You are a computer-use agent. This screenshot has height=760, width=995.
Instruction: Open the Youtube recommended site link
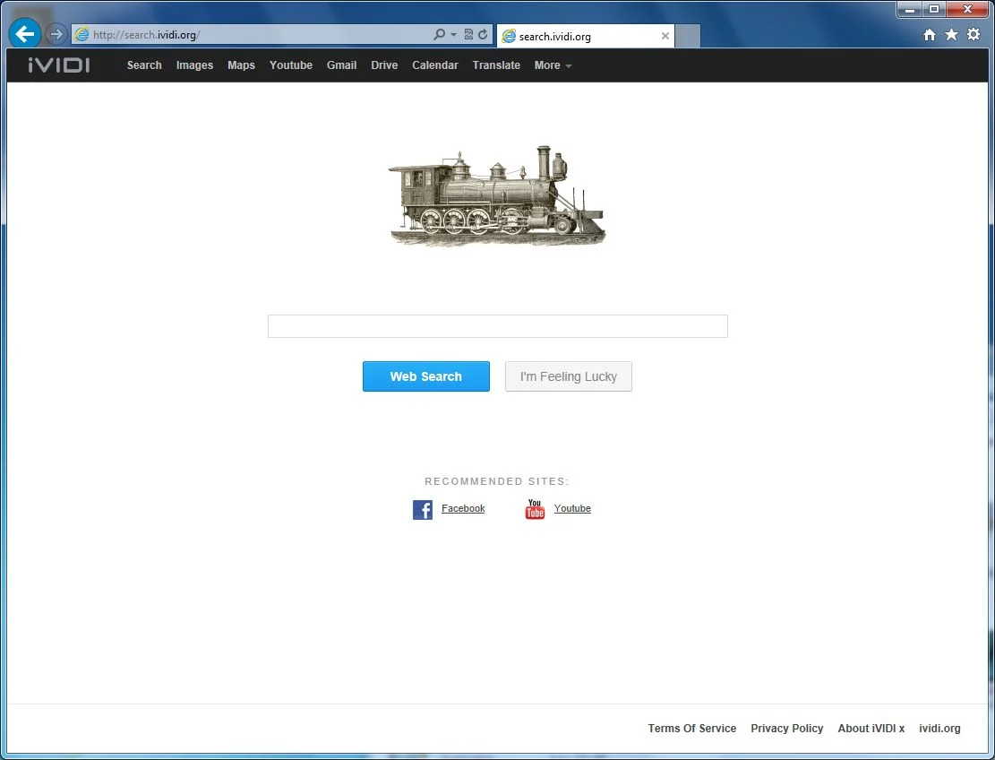pos(572,508)
